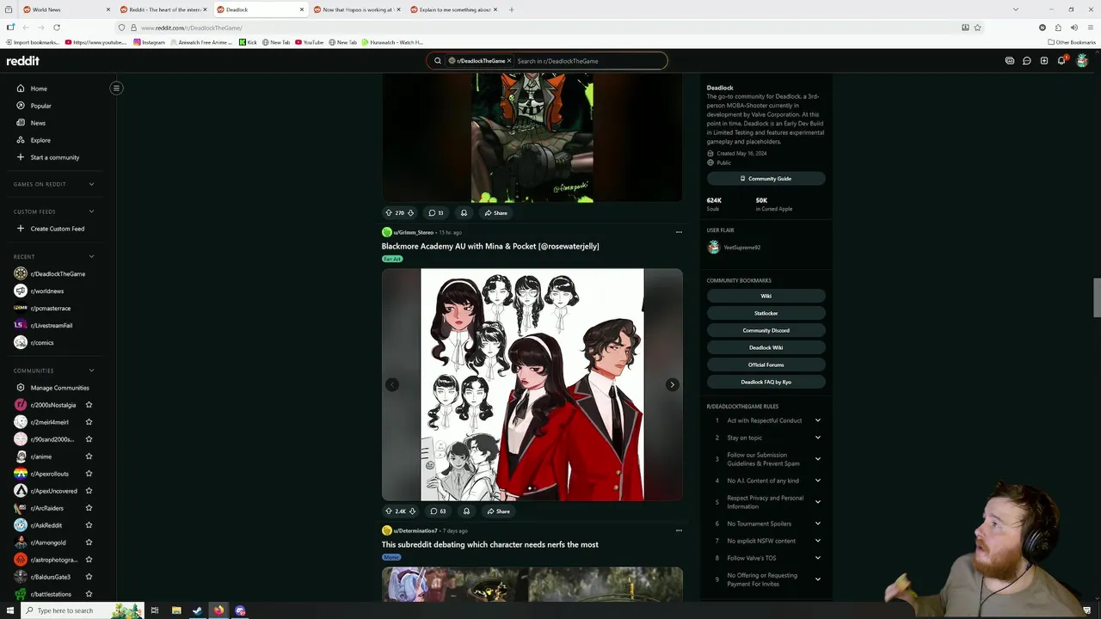The width and height of the screenshot is (1101, 619).
Task: Open the Reddit chat icon
Action: pos(1027,61)
